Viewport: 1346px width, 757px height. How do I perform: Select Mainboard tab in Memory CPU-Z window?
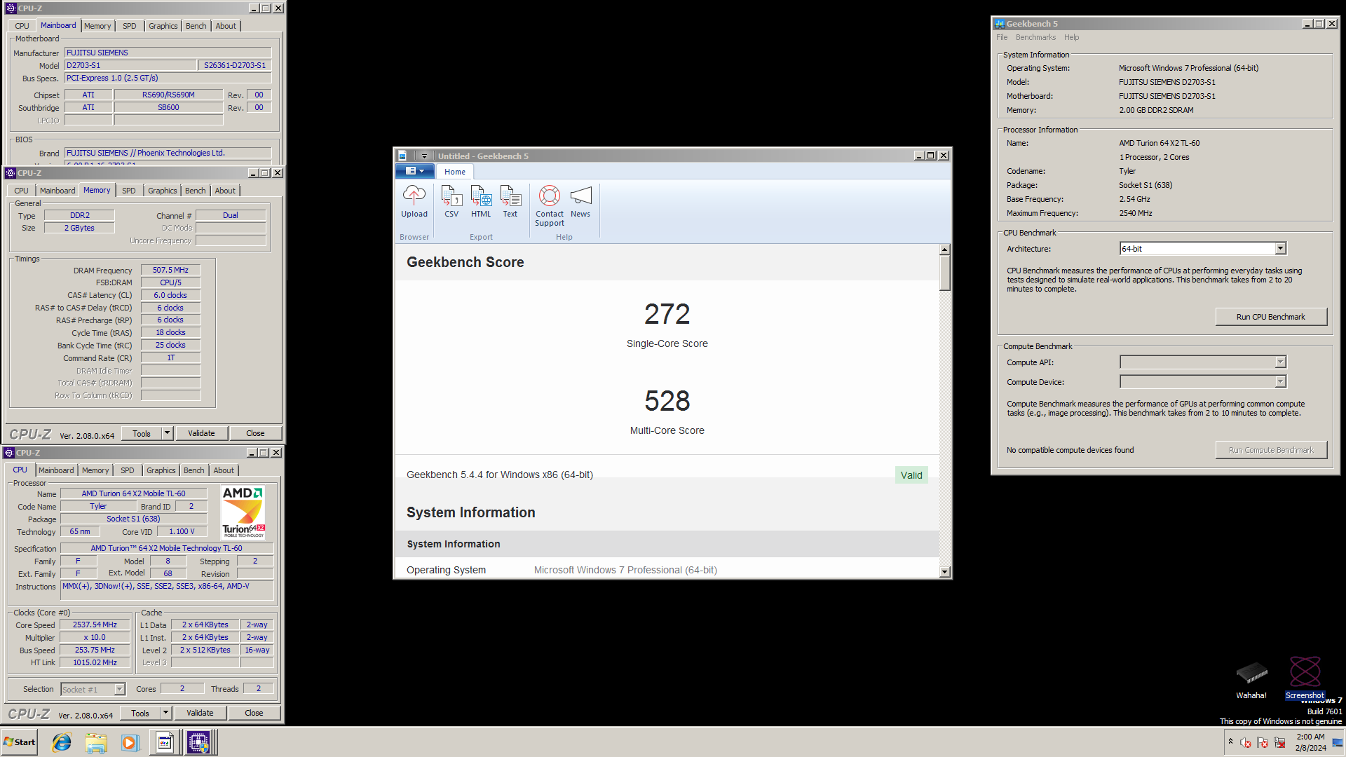(57, 191)
